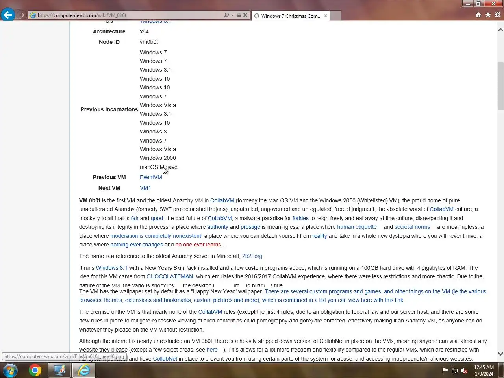Open the 2b2t.org link
Screen dimensions: 504x378
(252, 256)
